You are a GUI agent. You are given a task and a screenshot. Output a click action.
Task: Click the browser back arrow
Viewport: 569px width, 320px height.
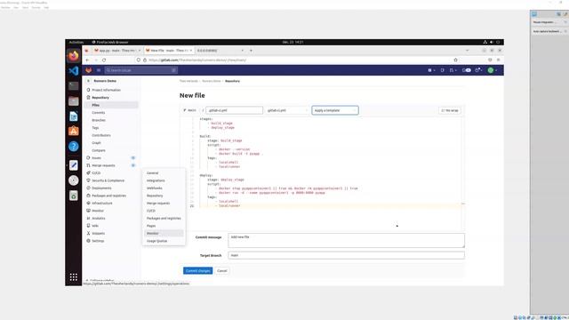87,60
